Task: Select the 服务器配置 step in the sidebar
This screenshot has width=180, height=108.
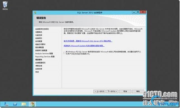Action: (x=39, y=47)
